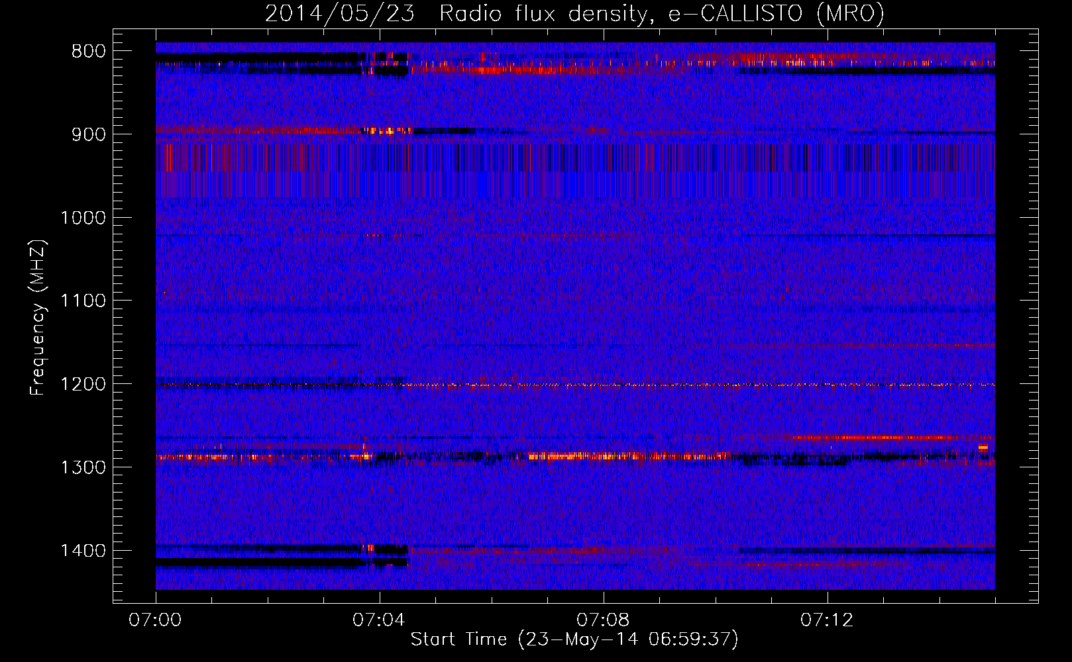Click the 07:12 time axis label
1072x662 pixels.
827,620
